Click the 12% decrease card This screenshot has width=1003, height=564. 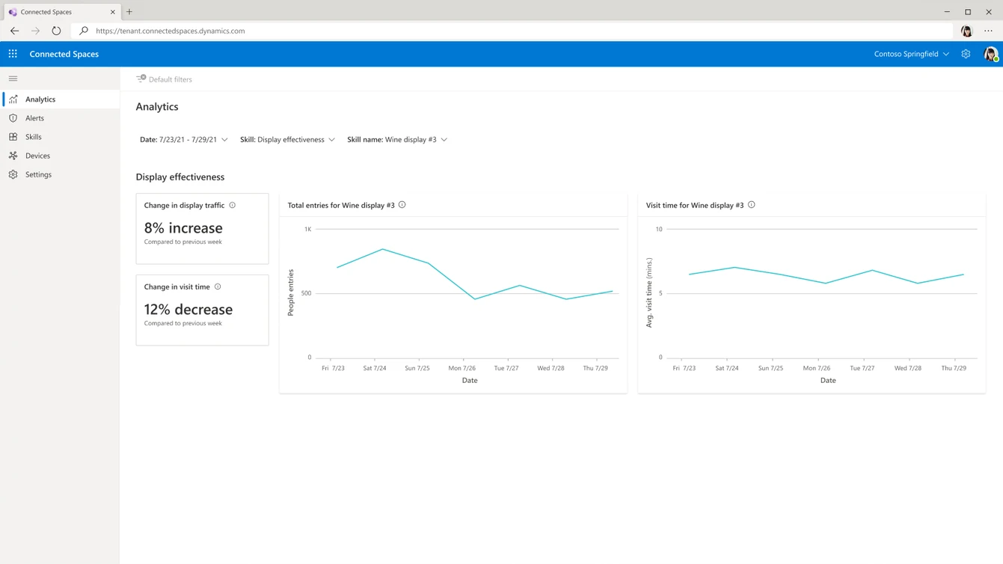[202, 310]
